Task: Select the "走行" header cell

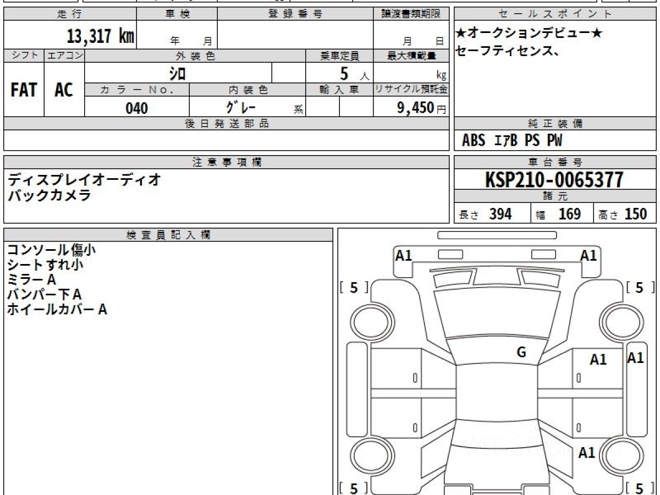Action: [x=70, y=14]
